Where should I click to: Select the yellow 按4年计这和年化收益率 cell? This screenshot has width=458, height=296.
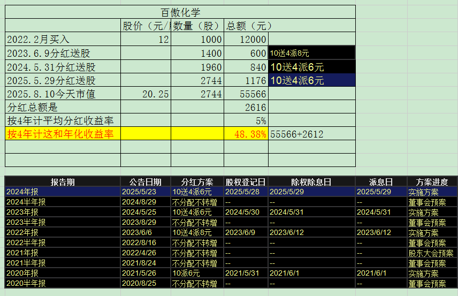coord(63,134)
